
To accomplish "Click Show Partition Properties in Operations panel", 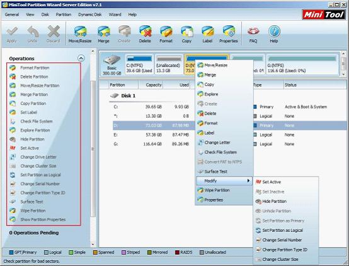I will click(43, 219).
